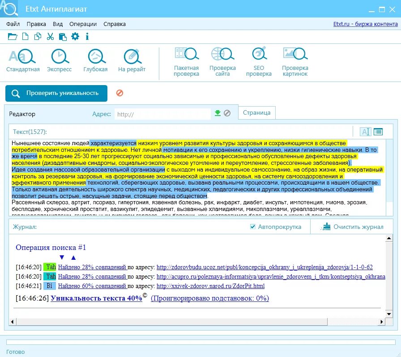Open xxivek-zdorov.narod.ru link
Image resolution: width=401 pixels, height=357 pixels.
tap(210, 286)
